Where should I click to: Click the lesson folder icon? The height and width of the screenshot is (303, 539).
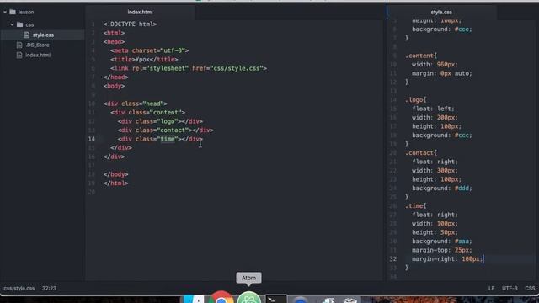click(x=13, y=12)
